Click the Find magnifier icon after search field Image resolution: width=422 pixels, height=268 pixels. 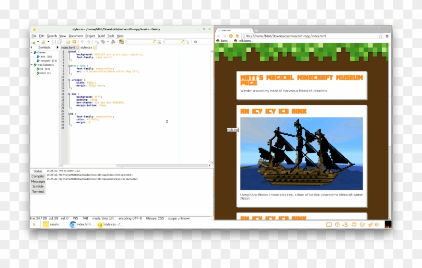pos(159,42)
